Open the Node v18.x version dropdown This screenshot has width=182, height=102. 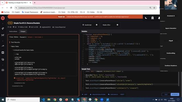click(110, 25)
